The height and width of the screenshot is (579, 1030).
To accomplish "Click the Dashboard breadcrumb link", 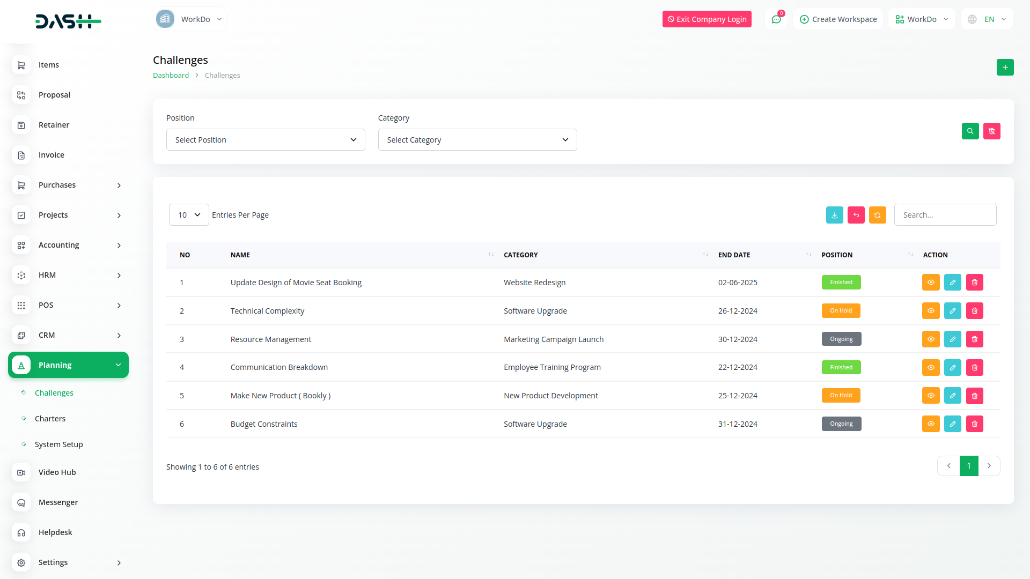I will click(x=171, y=76).
